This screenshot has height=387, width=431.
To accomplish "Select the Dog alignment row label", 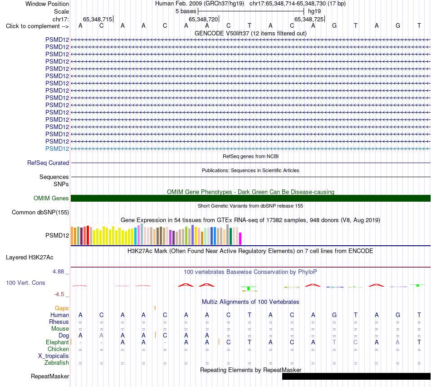I will 64,335.
